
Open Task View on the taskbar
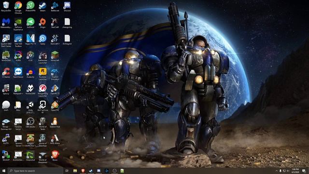(67, 171)
